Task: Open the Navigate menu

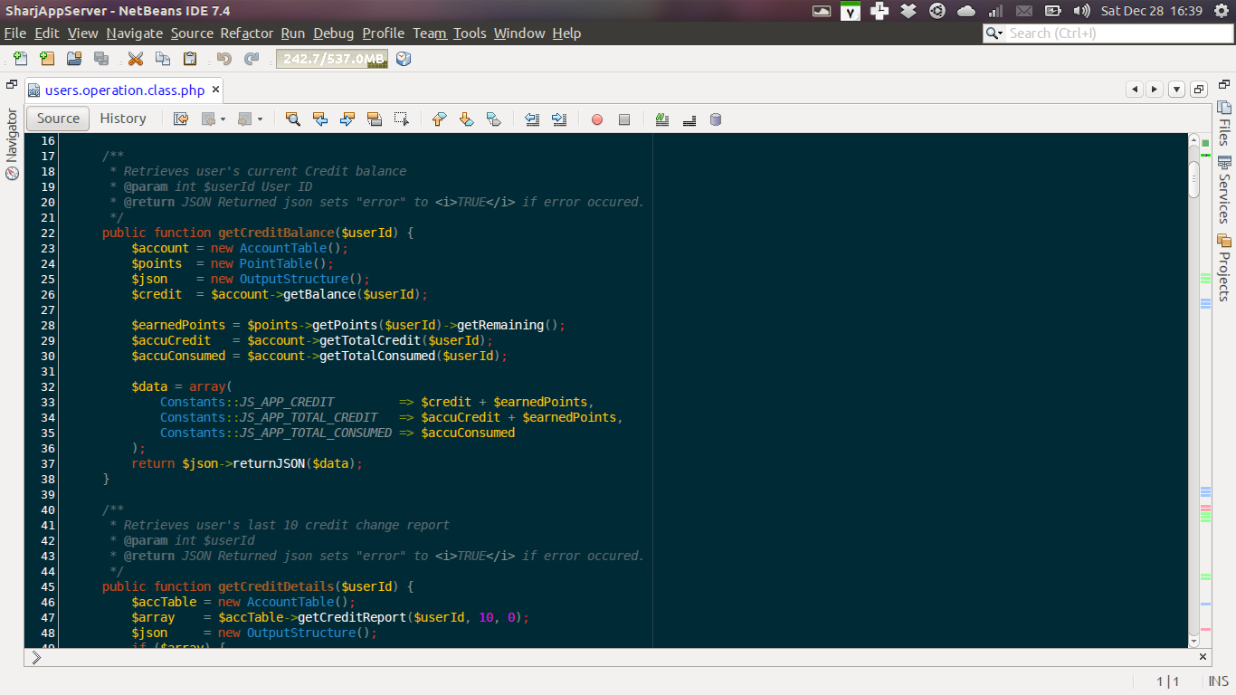Action: (x=134, y=33)
